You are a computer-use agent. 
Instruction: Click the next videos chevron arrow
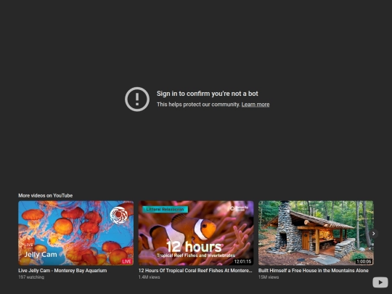coord(374,234)
